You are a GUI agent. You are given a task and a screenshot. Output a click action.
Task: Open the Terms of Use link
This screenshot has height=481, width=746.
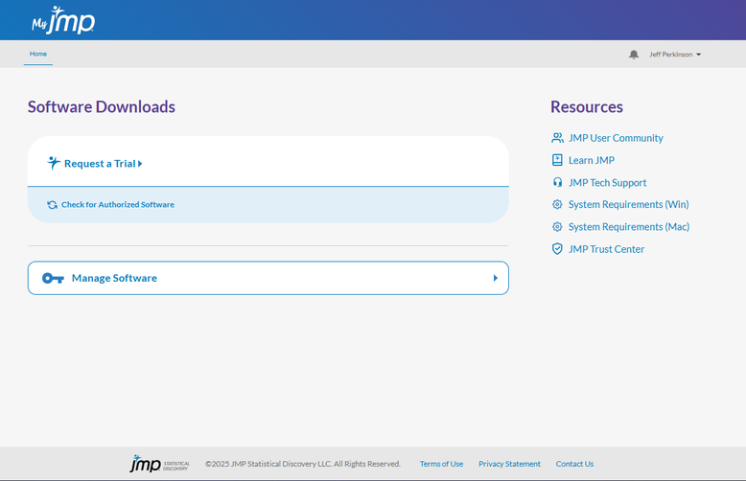[x=441, y=464]
